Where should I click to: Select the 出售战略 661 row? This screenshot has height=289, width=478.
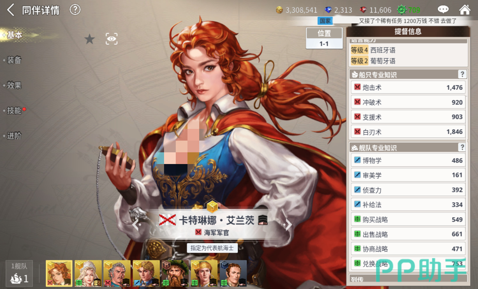click(408, 234)
